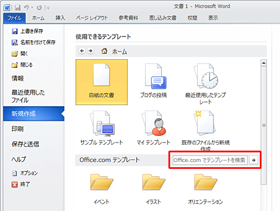Open the イベント template folder
This screenshot has height=211, width=280.
pos(101,189)
